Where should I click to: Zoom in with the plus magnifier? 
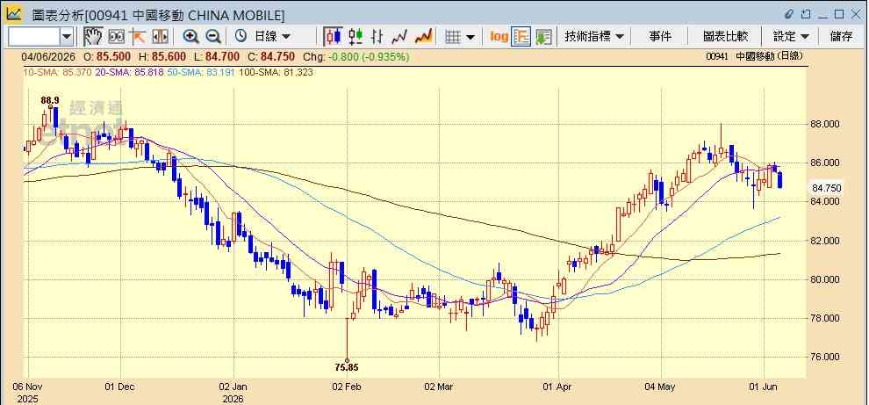coord(190,37)
